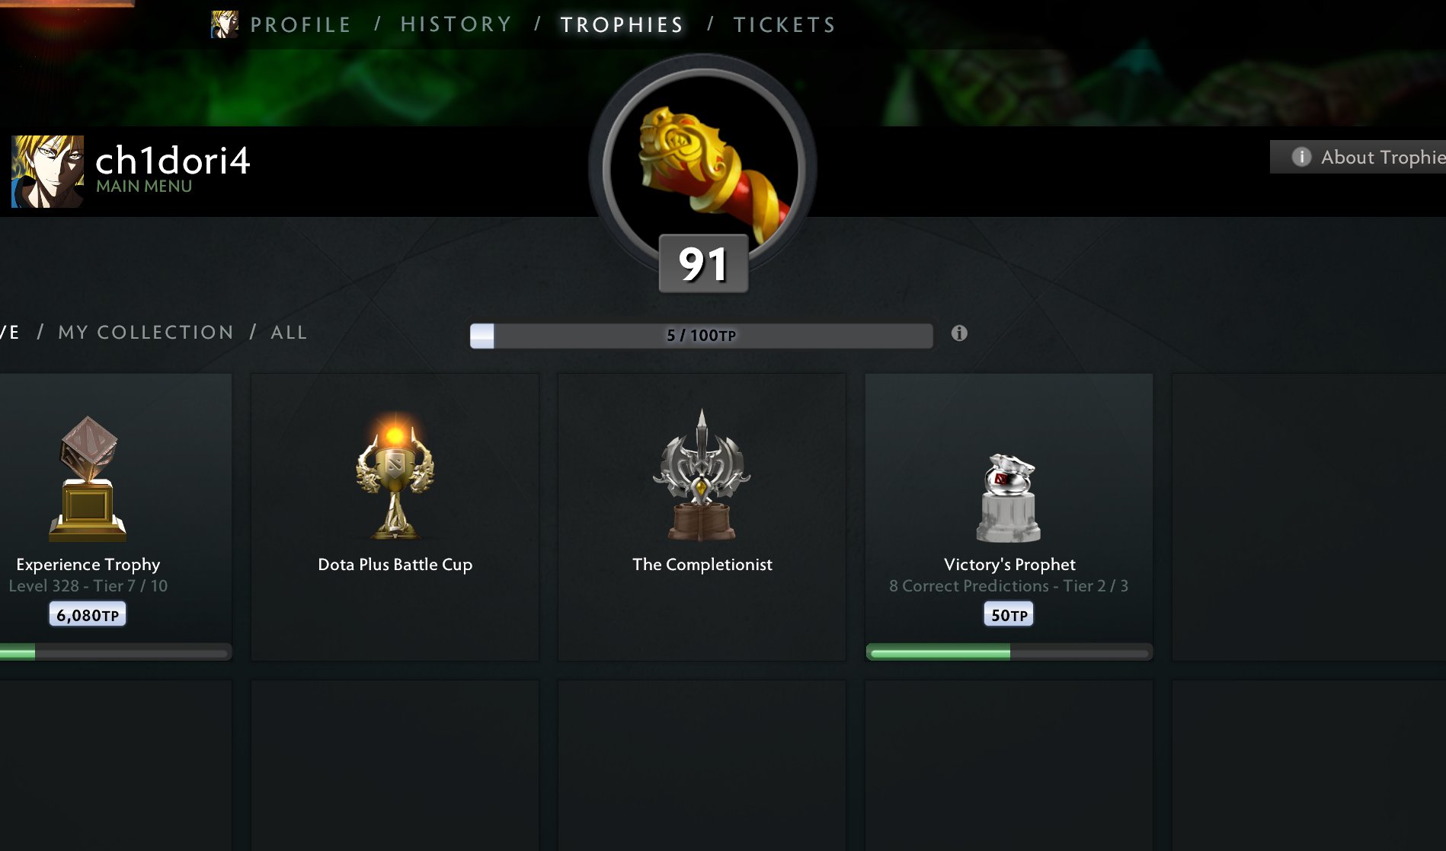Screen dimensions: 1446x851
Task: Click the trophy level 91 badge
Action: tap(703, 264)
